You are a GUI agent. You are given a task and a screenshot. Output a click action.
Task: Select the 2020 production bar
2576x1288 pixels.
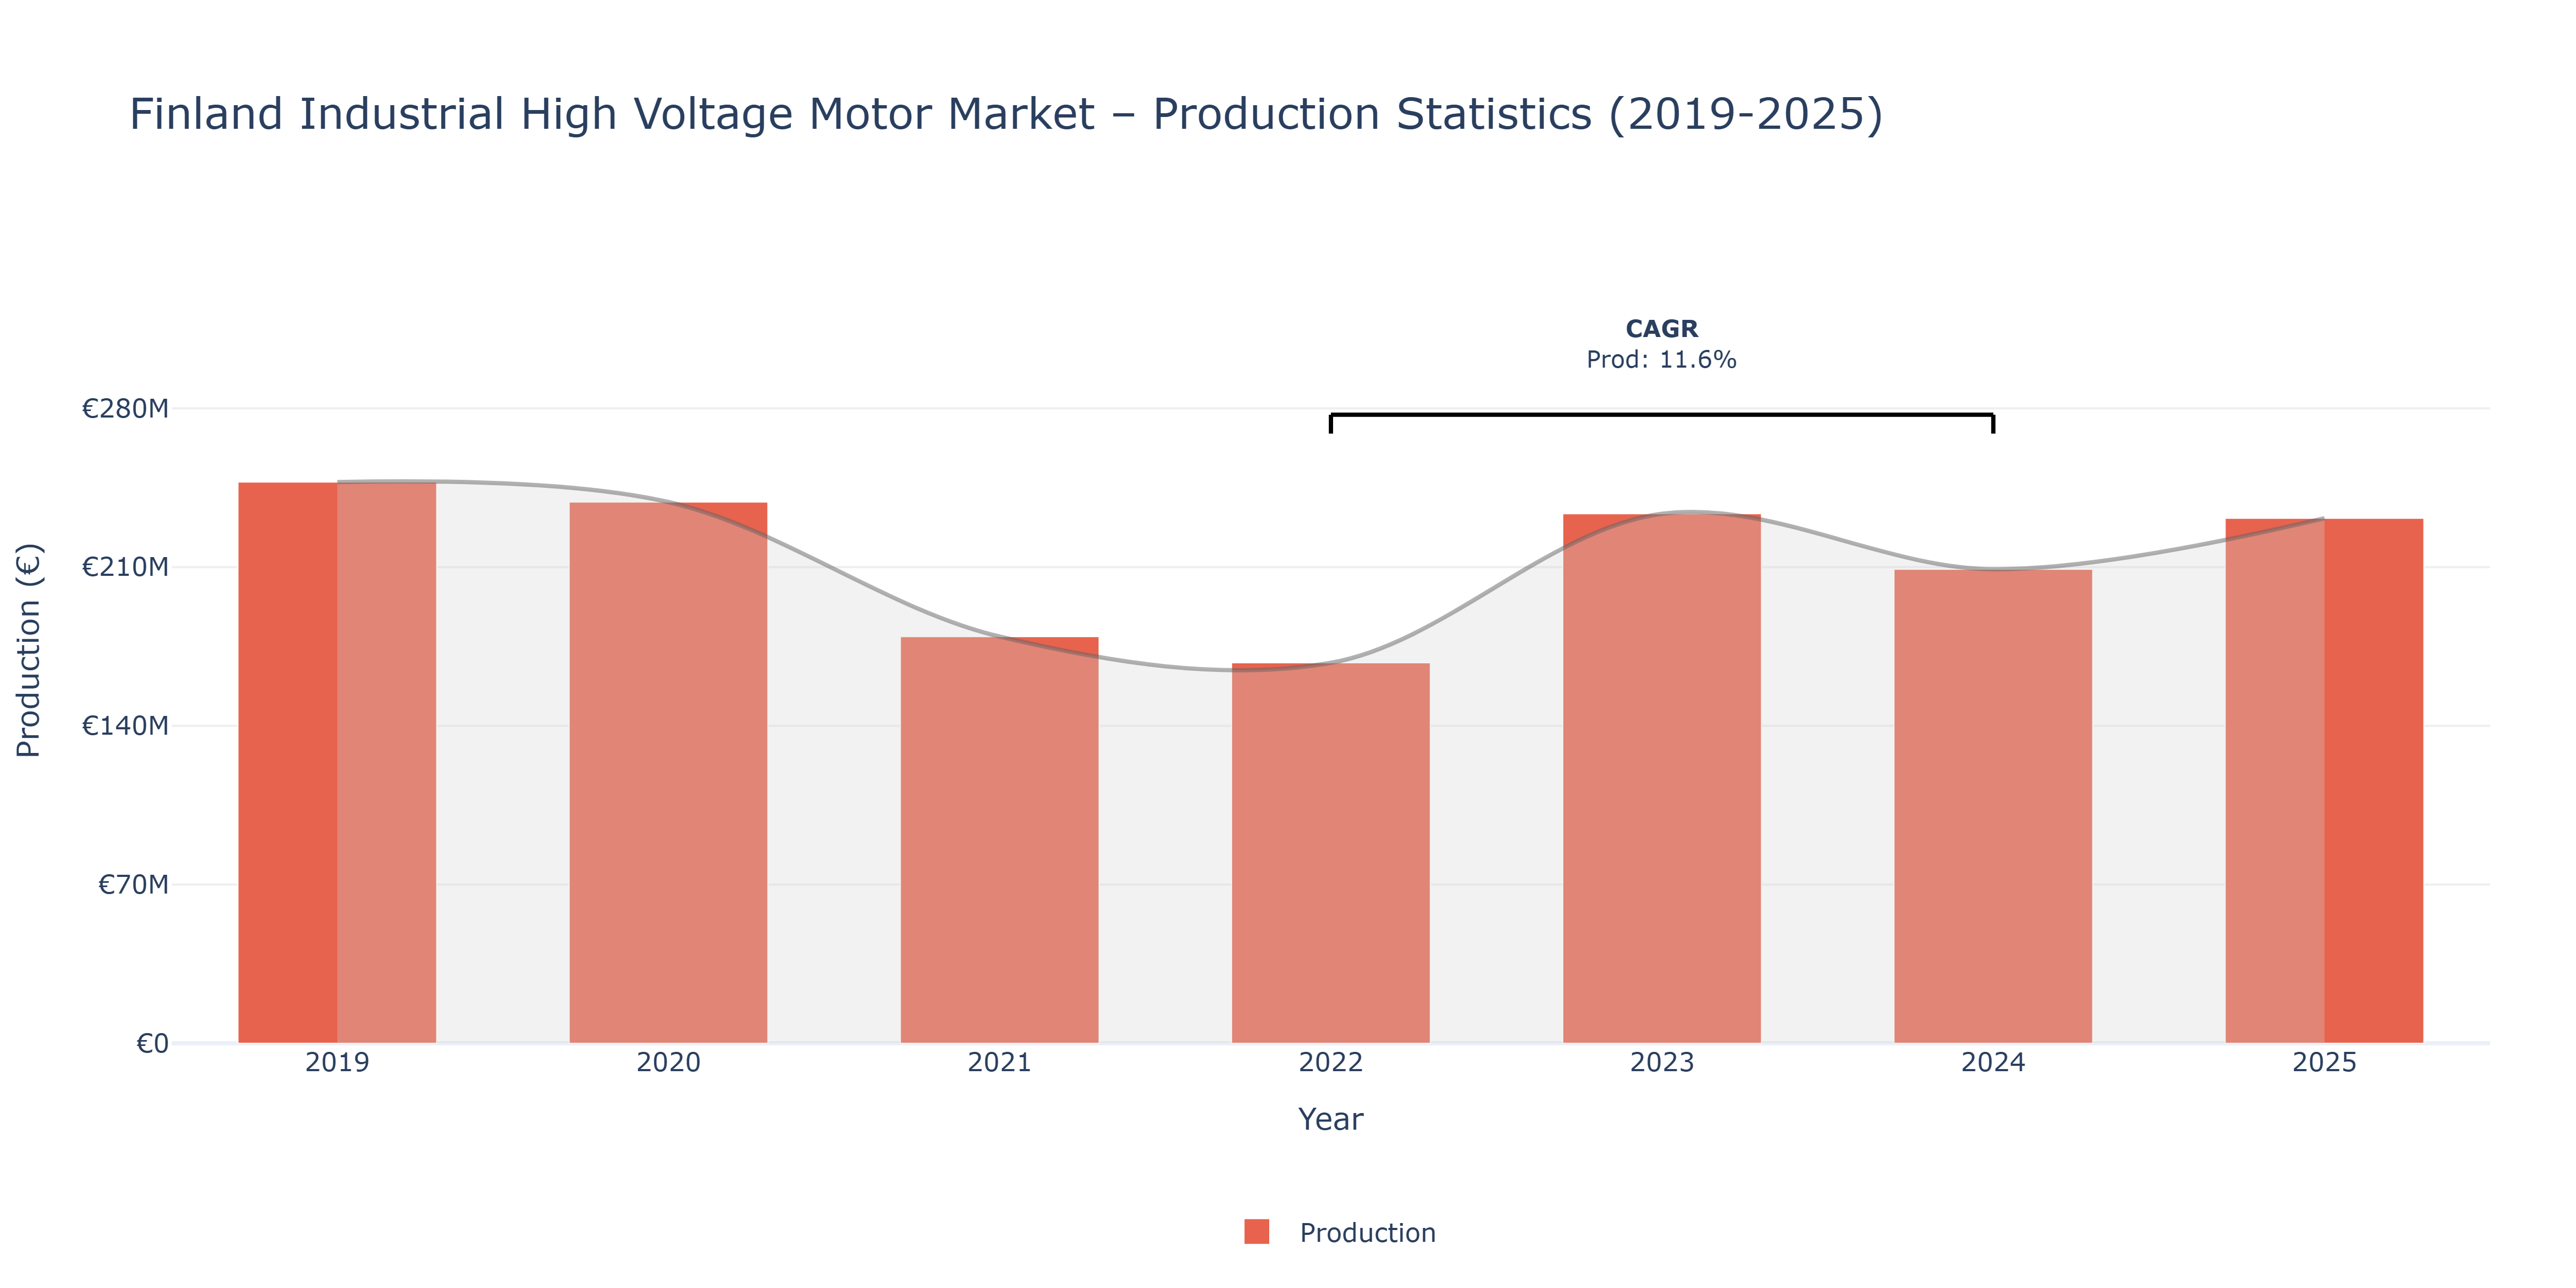668,772
